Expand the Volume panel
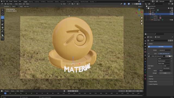Screen dimensions: 174x98 tap(151, 76)
